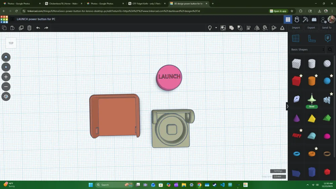Image resolution: width=336 pixels, height=189 pixels.
Task: Click the Export button
Action: coord(311,28)
